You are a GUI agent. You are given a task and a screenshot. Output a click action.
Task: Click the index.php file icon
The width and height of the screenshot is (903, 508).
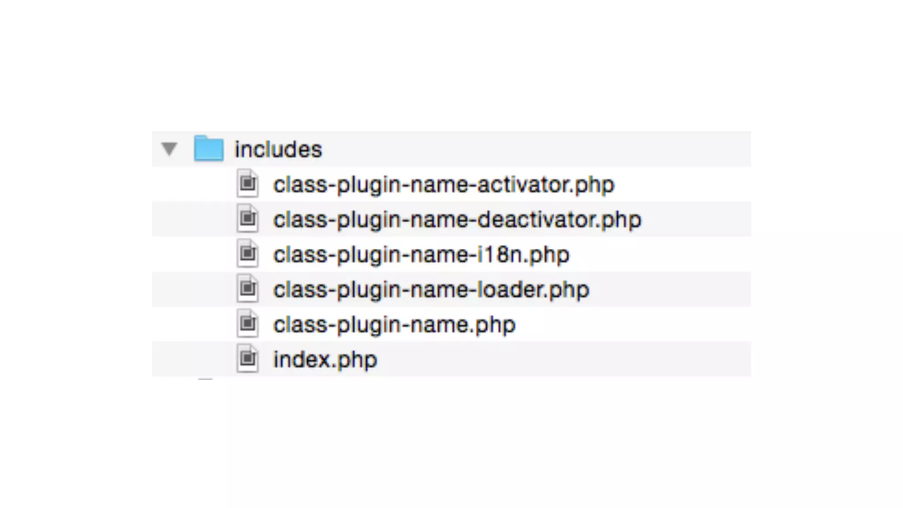(x=247, y=359)
